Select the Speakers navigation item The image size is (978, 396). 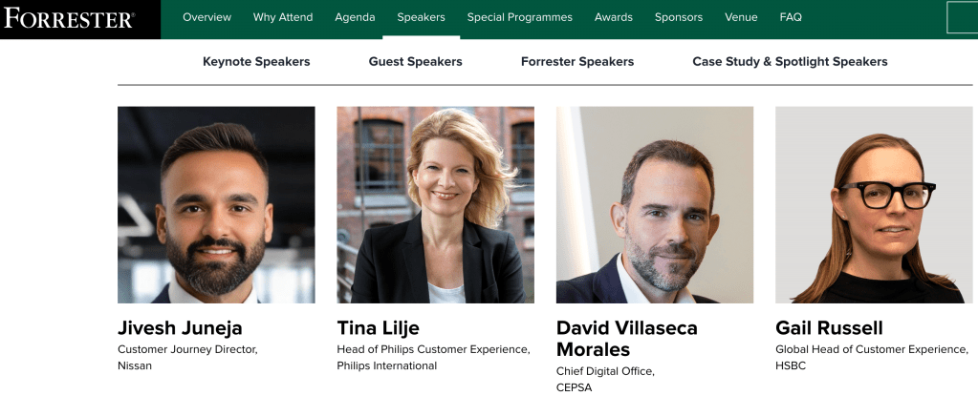coord(421,17)
